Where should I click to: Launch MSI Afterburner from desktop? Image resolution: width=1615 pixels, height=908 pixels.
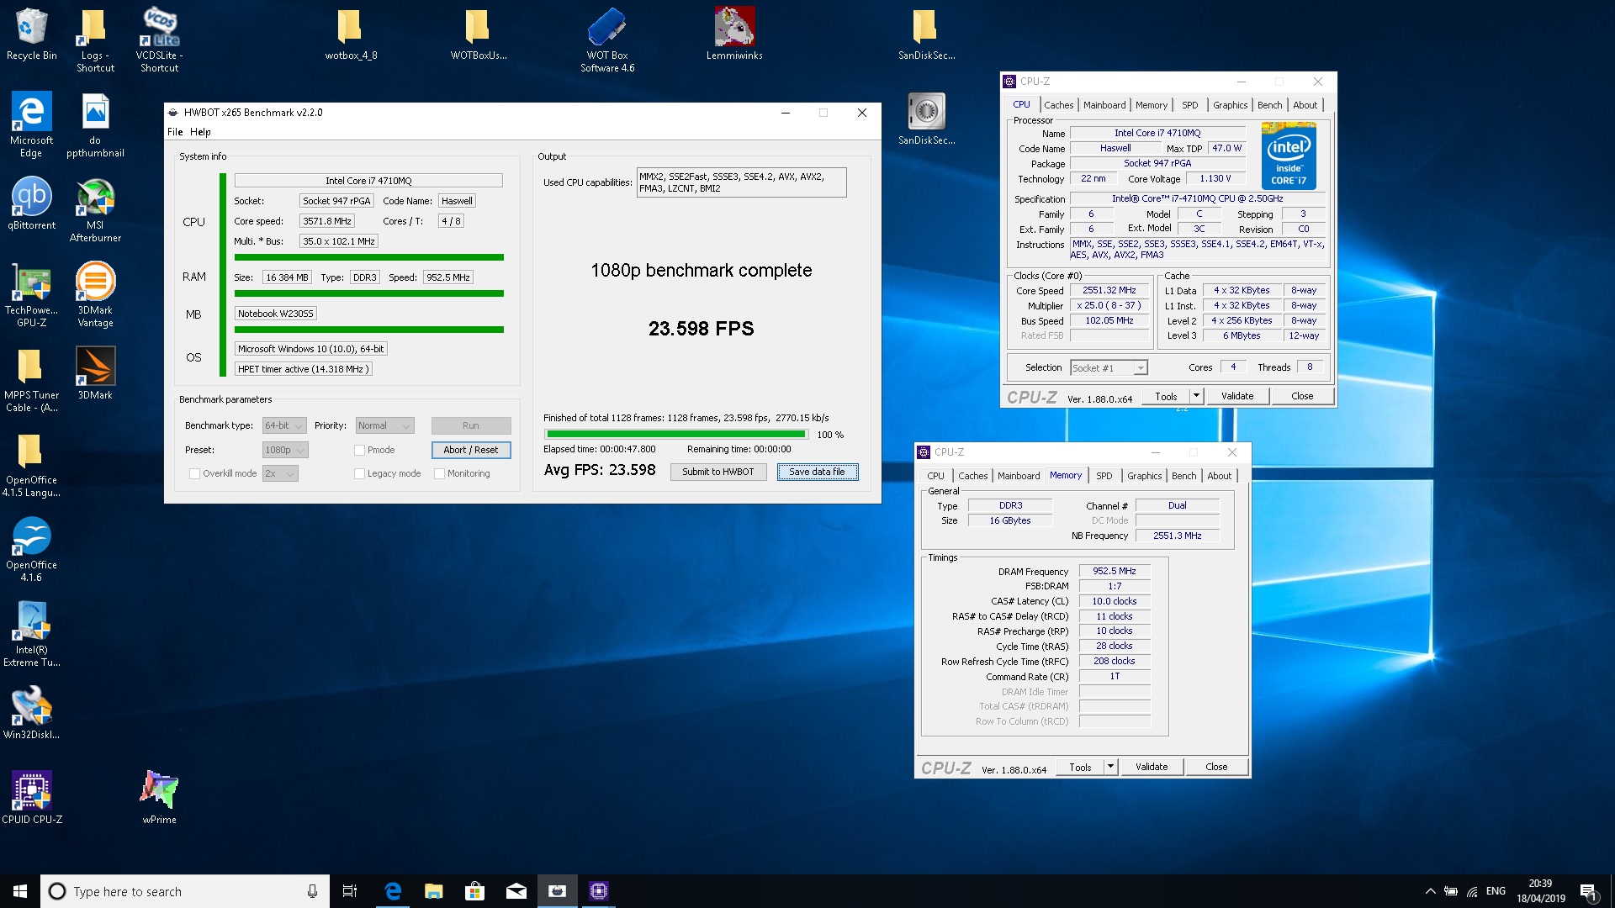(95, 209)
